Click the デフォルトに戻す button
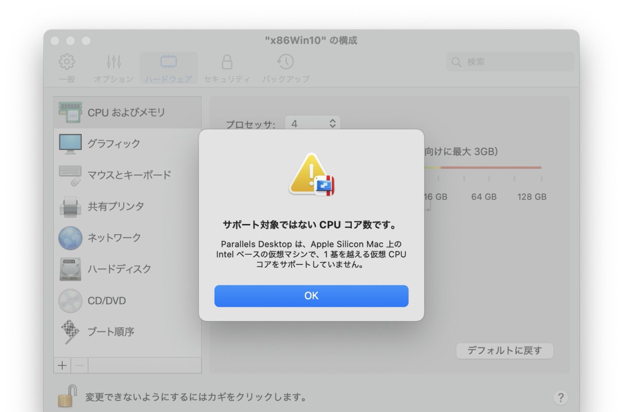The width and height of the screenshot is (623, 412). (x=505, y=351)
